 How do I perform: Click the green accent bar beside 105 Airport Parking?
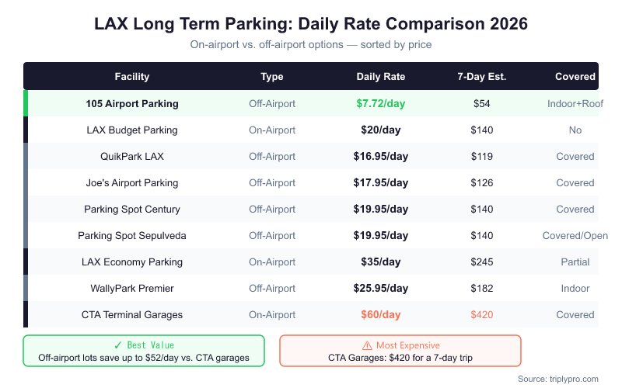(26, 103)
